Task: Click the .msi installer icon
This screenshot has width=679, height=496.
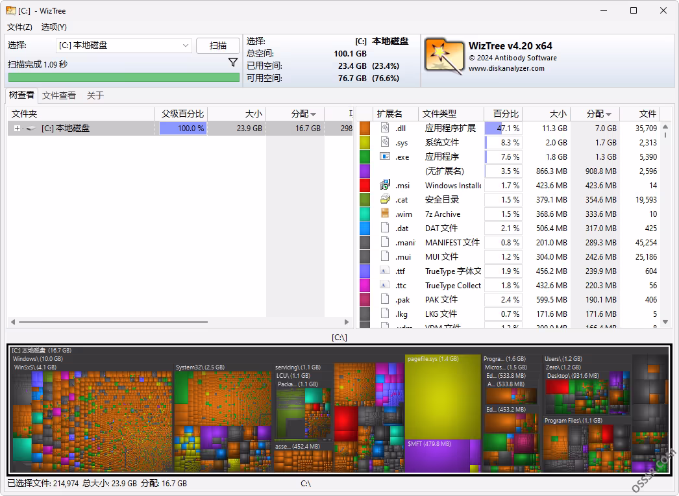Action: point(385,185)
